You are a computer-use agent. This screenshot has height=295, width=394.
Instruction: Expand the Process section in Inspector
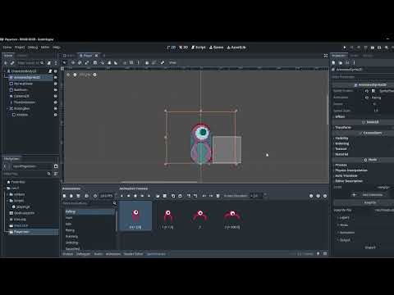click(x=341, y=165)
